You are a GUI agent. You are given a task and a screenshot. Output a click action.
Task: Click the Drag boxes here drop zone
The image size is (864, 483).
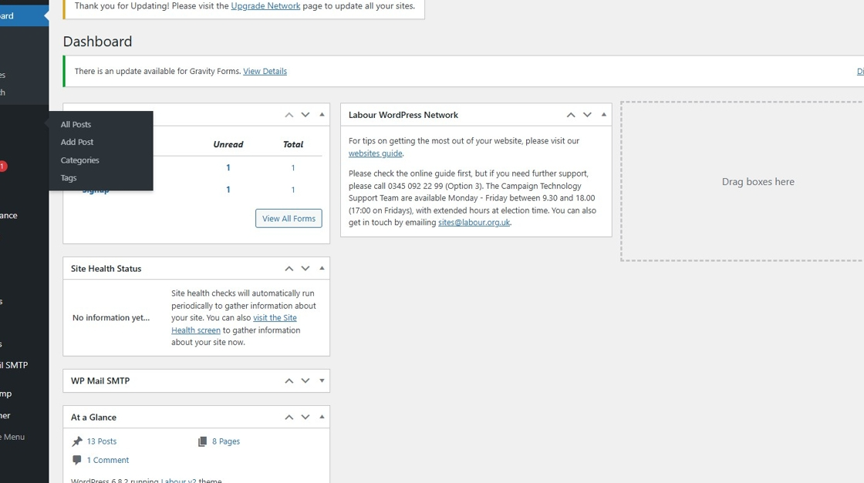point(742,182)
